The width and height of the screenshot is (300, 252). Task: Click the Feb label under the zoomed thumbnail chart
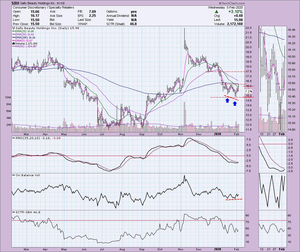coord(282,134)
